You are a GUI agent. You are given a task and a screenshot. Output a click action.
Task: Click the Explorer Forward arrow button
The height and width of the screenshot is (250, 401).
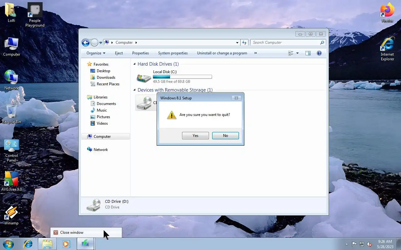[x=94, y=42]
